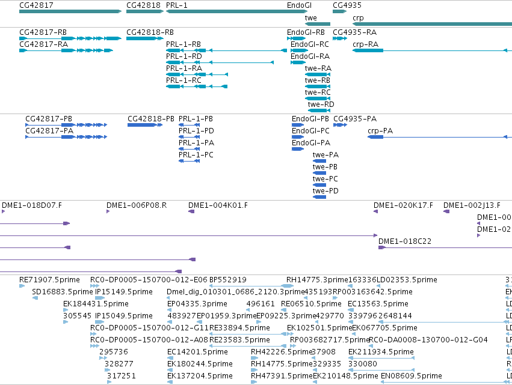Click EST EK180244.5prime
Screen dimensions: 512x385
pyautogui.click(x=170, y=370)
